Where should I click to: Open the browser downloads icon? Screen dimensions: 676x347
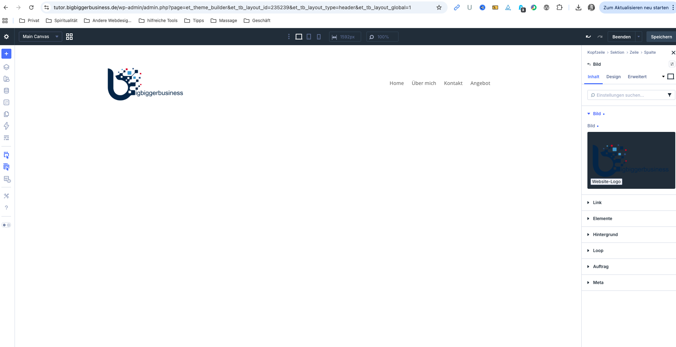(579, 7)
